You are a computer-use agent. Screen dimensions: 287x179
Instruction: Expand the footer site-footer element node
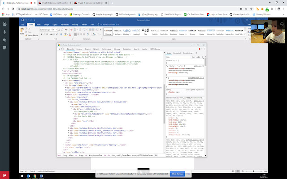click(64, 145)
